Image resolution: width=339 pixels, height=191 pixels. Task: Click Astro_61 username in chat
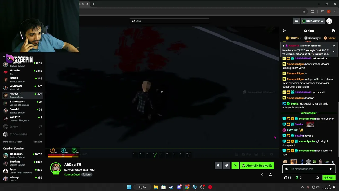[x=292, y=130]
